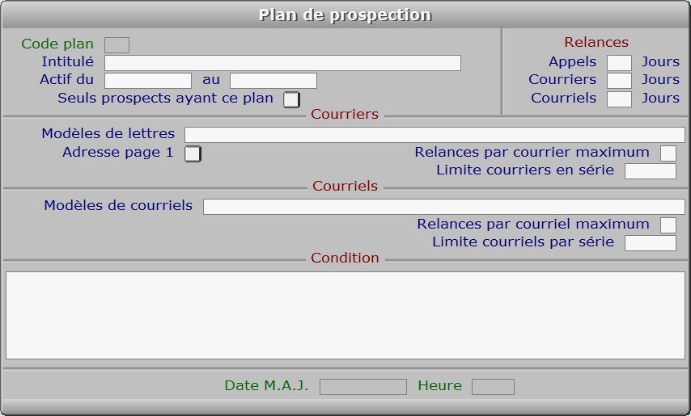The height and width of the screenshot is (416, 691).
Task: Focus the Intitulé text field
Action: (282, 63)
